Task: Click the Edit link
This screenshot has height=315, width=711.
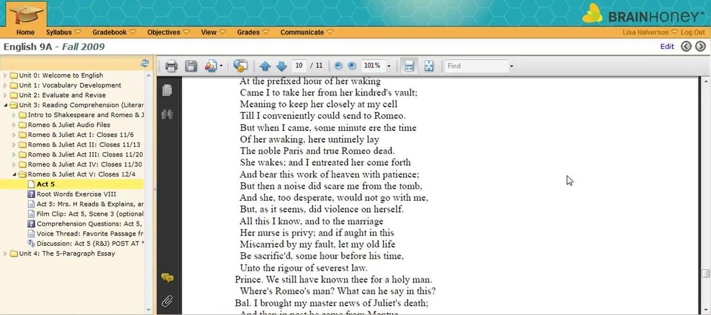Action: pyautogui.click(x=667, y=46)
